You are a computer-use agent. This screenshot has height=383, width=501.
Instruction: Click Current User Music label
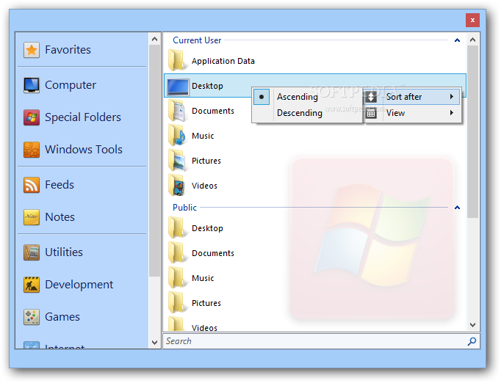tap(203, 136)
